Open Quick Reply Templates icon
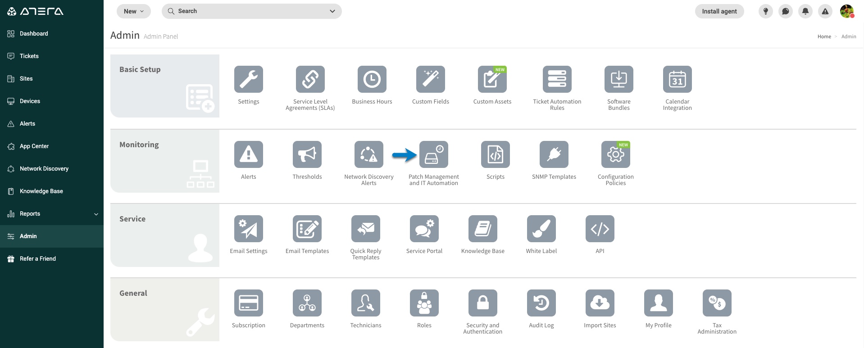The height and width of the screenshot is (348, 864). click(x=366, y=229)
